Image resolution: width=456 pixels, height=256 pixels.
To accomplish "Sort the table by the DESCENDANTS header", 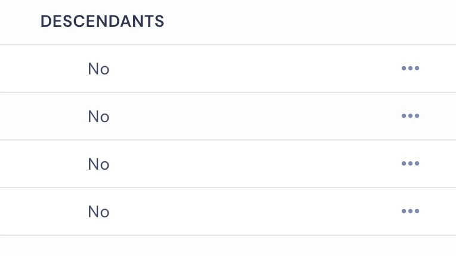I will pos(102,21).
